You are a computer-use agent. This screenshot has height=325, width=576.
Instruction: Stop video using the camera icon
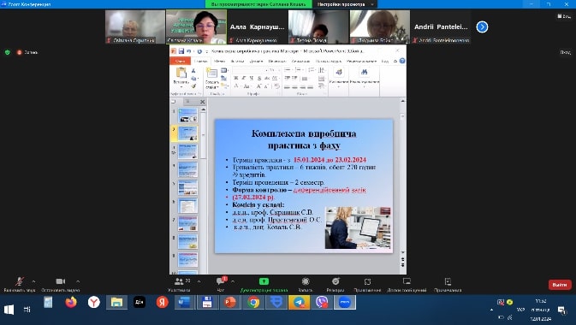pyautogui.click(x=61, y=281)
